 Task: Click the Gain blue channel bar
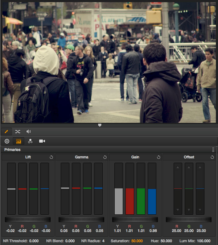point(152,201)
